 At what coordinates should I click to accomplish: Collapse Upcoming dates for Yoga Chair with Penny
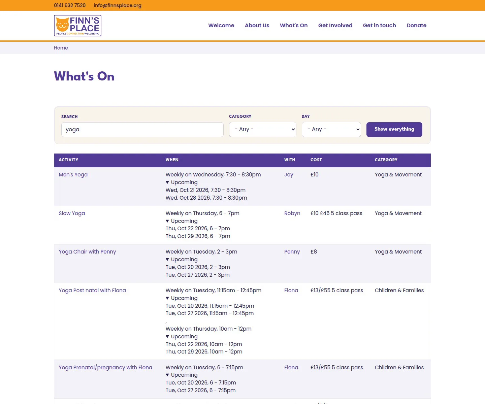tap(182, 260)
